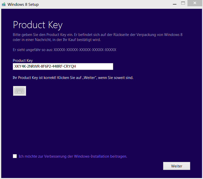This screenshot has width=203, height=179.
Task: Click the 'Ich möchte zur Verbesserung' link text
Action: [73, 156]
